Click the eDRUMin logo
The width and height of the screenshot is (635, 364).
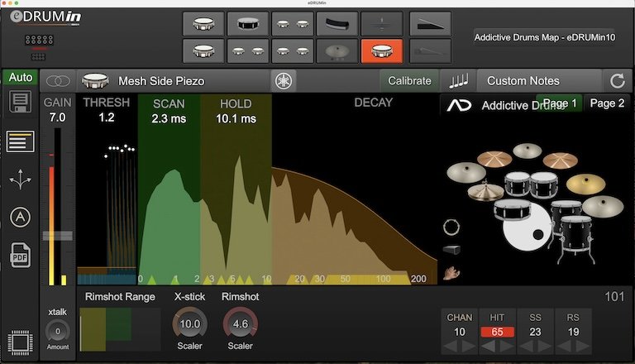[x=45, y=17]
